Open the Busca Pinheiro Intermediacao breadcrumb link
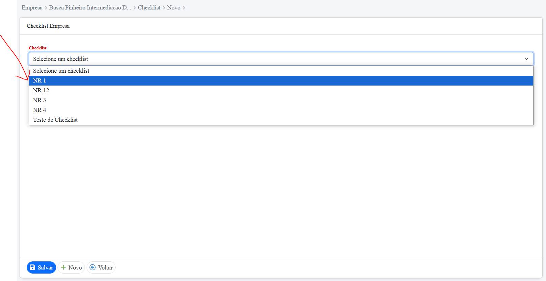The width and height of the screenshot is (546, 281). click(x=90, y=8)
